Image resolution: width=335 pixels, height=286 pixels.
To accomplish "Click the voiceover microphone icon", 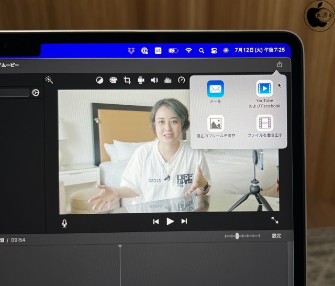I will coord(64,223).
